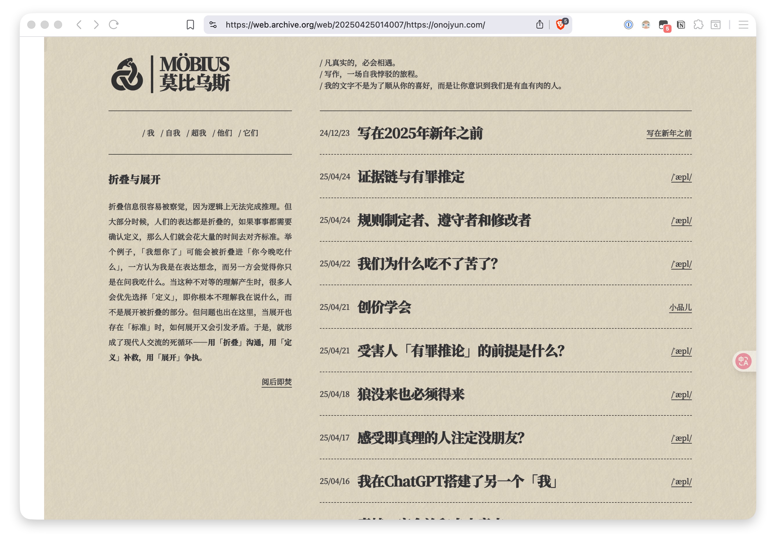Click the address bar URL field
Screen dimensions: 776x546
coord(355,25)
